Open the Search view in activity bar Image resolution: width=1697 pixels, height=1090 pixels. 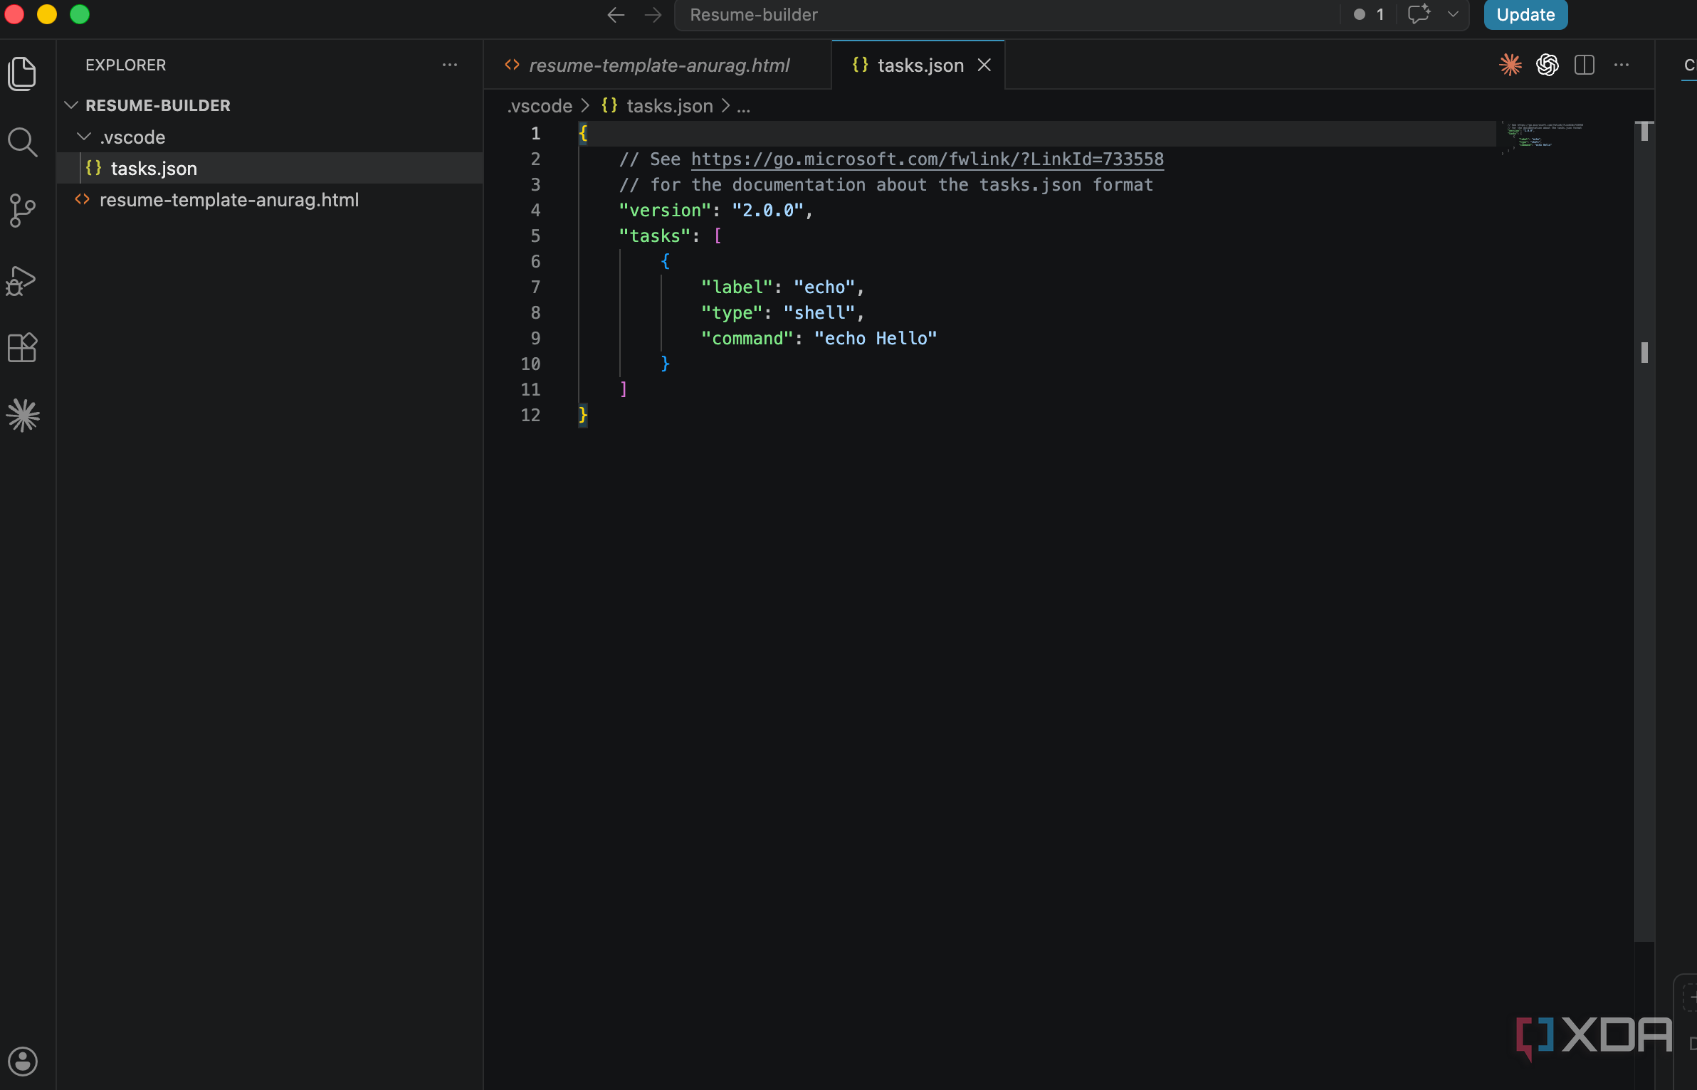point(22,142)
